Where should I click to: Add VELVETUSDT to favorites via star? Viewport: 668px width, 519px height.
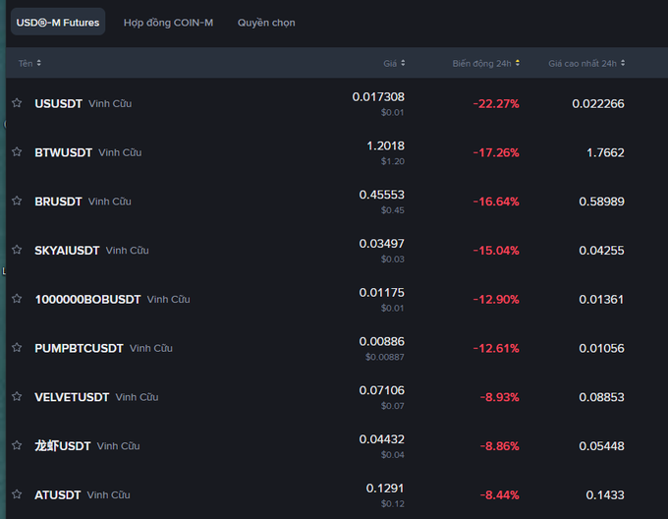point(17,397)
